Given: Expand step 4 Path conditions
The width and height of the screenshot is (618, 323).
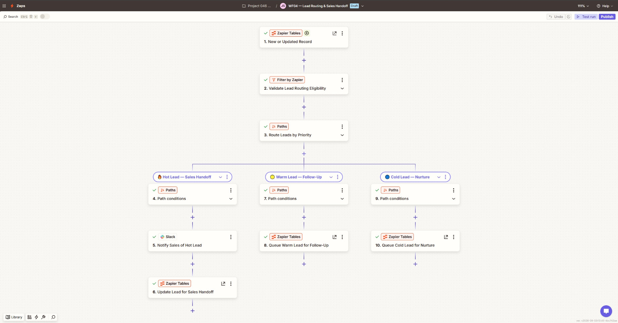Looking at the screenshot, I should pyautogui.click(x=231, y=199).
